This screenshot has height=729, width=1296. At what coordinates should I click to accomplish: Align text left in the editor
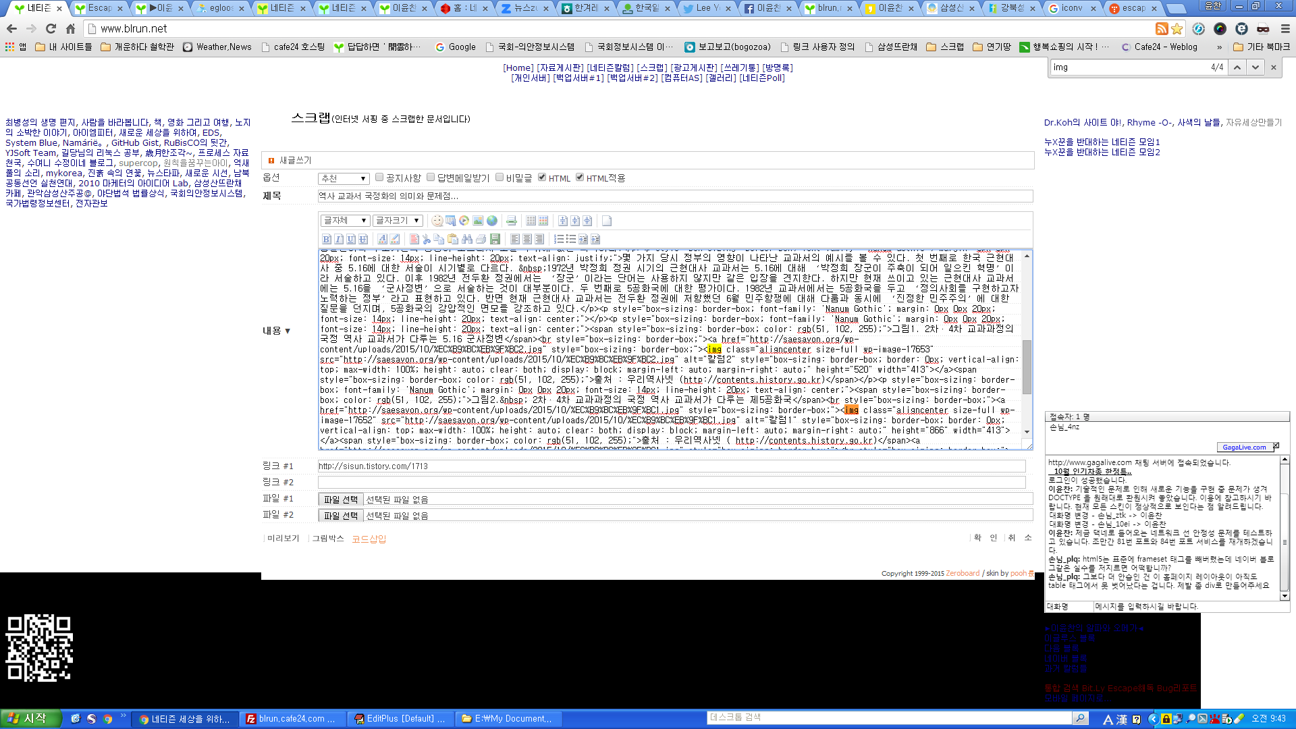click(x=515, y=239)
